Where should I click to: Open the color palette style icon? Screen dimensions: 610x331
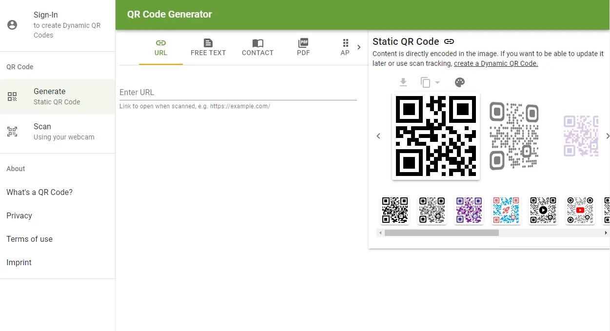(459, 82)
